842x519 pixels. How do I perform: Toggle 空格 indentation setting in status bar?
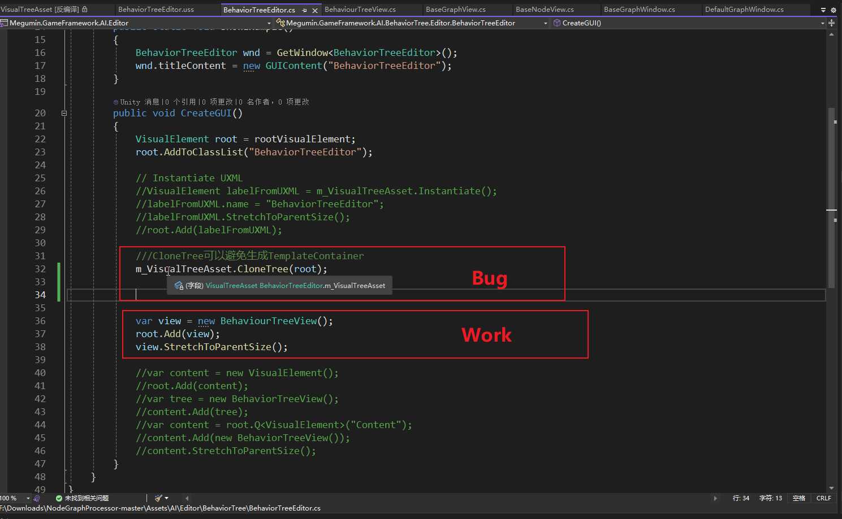click(x=798, y=498)
